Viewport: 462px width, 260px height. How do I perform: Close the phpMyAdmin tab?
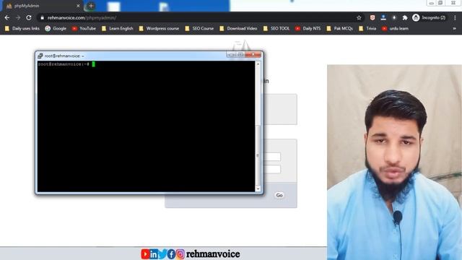click(x=78, y=6)
